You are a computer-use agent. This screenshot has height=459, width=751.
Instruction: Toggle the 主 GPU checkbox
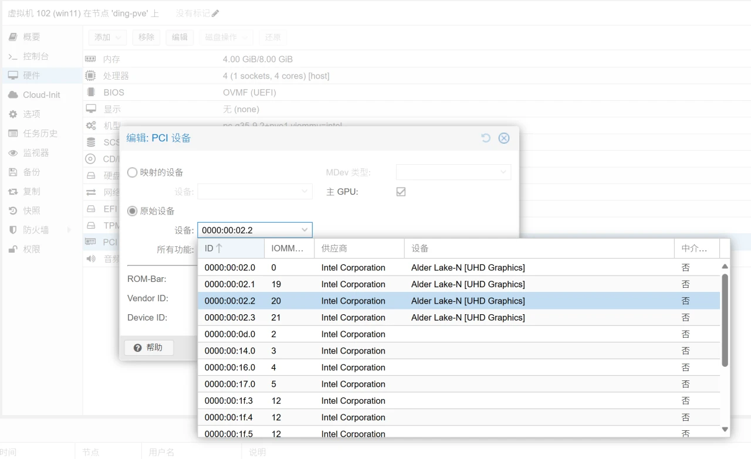coord(401,192)
